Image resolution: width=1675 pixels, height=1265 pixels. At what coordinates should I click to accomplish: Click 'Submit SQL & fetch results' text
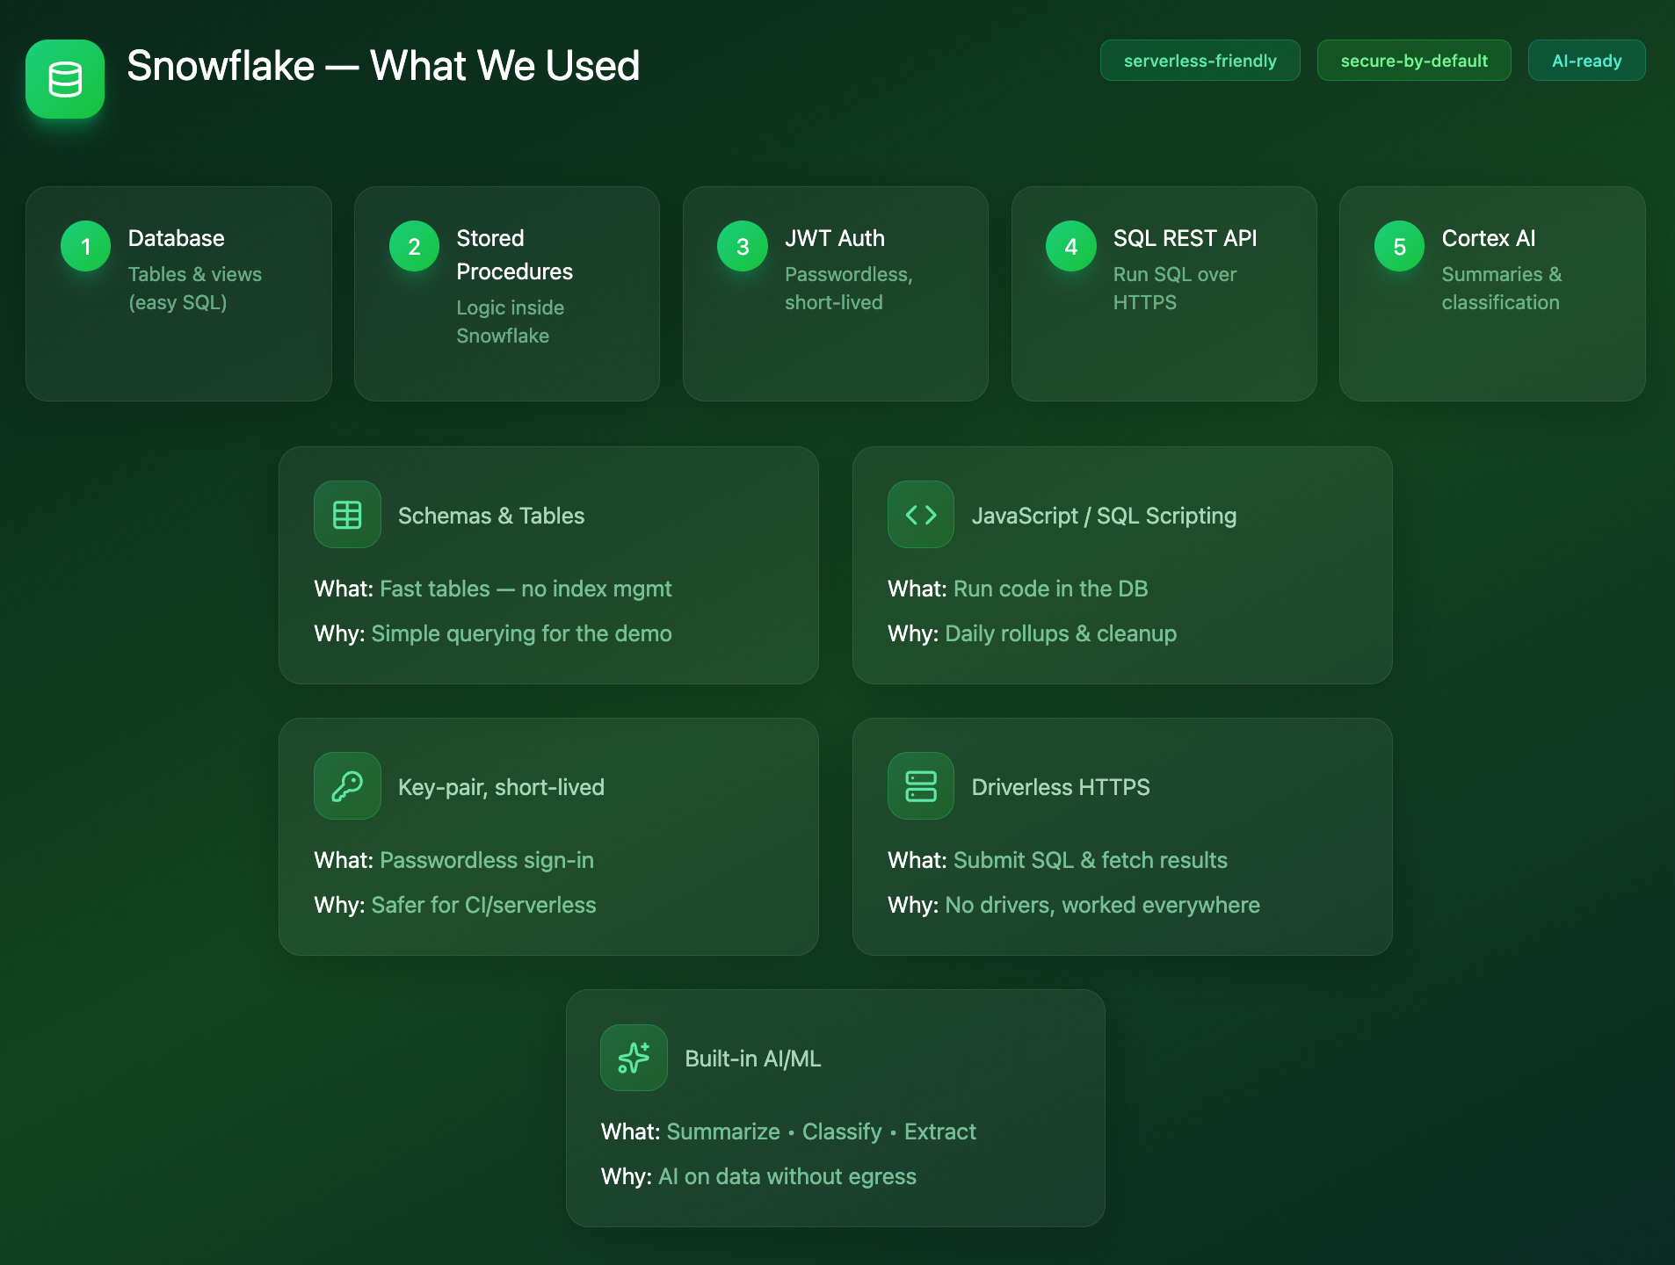click(x=1091, y=860)
